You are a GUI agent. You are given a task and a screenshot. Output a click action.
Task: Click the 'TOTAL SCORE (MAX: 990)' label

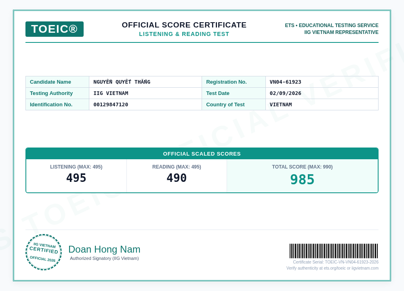pyautogui.click(x=303, y=167)
